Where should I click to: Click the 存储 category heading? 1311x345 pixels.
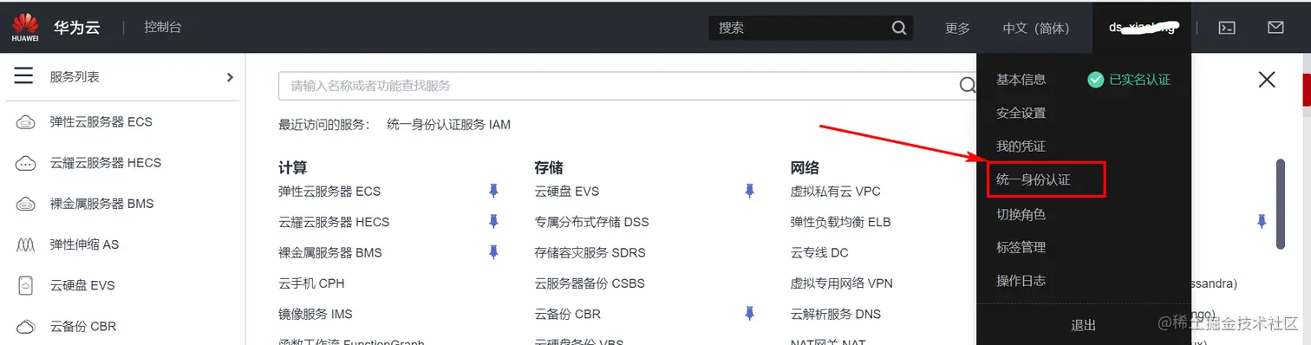pos(549,167)
